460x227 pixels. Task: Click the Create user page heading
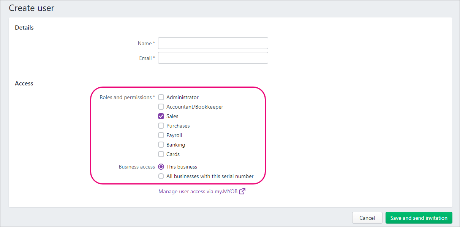pos(32,8)
